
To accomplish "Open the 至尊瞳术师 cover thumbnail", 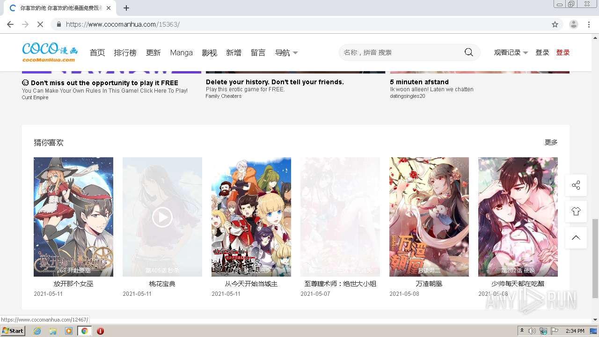I will (x=340, y=217).
